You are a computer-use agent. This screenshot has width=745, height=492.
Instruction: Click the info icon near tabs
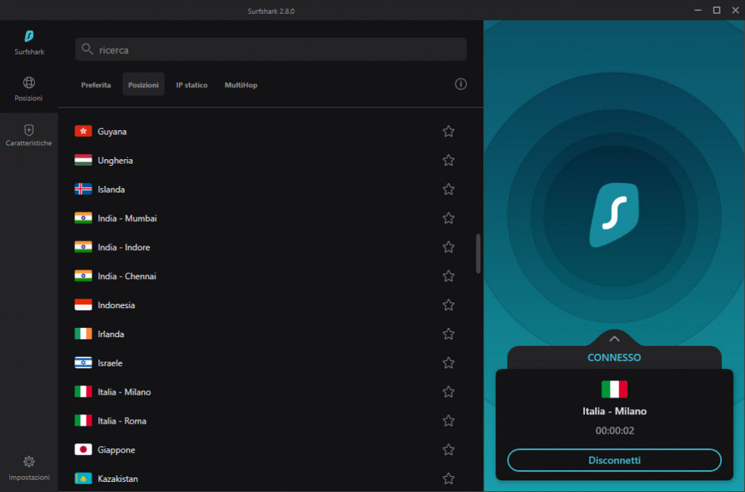pyautogui.click(x=461, y=84)
